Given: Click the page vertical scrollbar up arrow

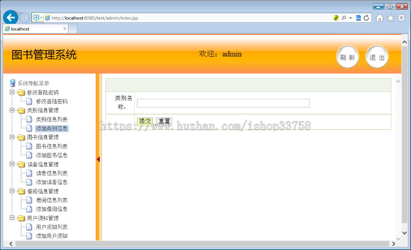Looking at the screenshot, I should click(405, 42).
